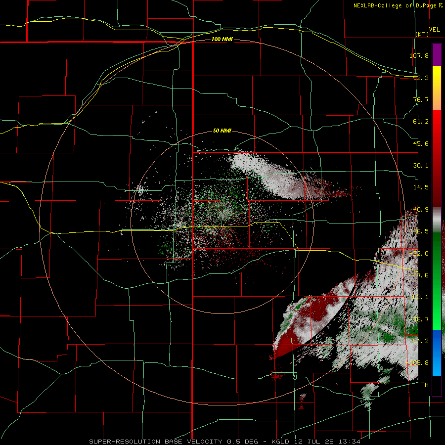445x445 pixels.
Task: Click the [KT] units label
Action: (422, 34)
